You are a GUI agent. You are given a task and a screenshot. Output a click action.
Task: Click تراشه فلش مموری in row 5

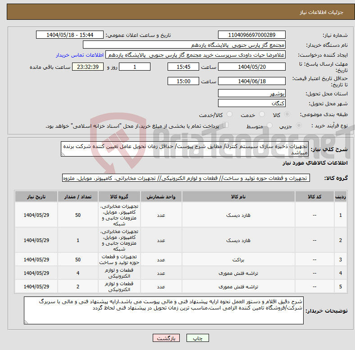(x=238, y=287)
